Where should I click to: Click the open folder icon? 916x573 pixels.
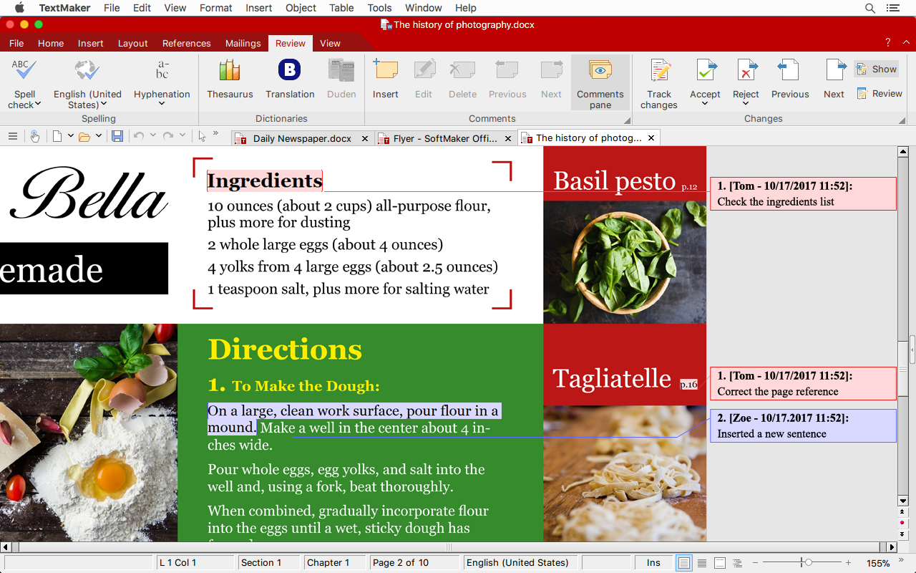84,136
